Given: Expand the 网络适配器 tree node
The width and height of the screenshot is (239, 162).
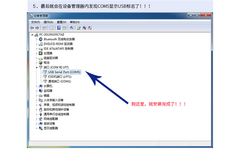Looking at the screenshot, I should pyautogui.click(x=37, y=119).
